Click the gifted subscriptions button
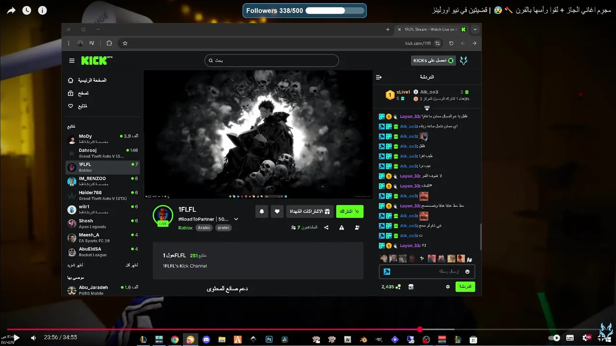This screenshot has height=346, width=616. click(309, 211)
